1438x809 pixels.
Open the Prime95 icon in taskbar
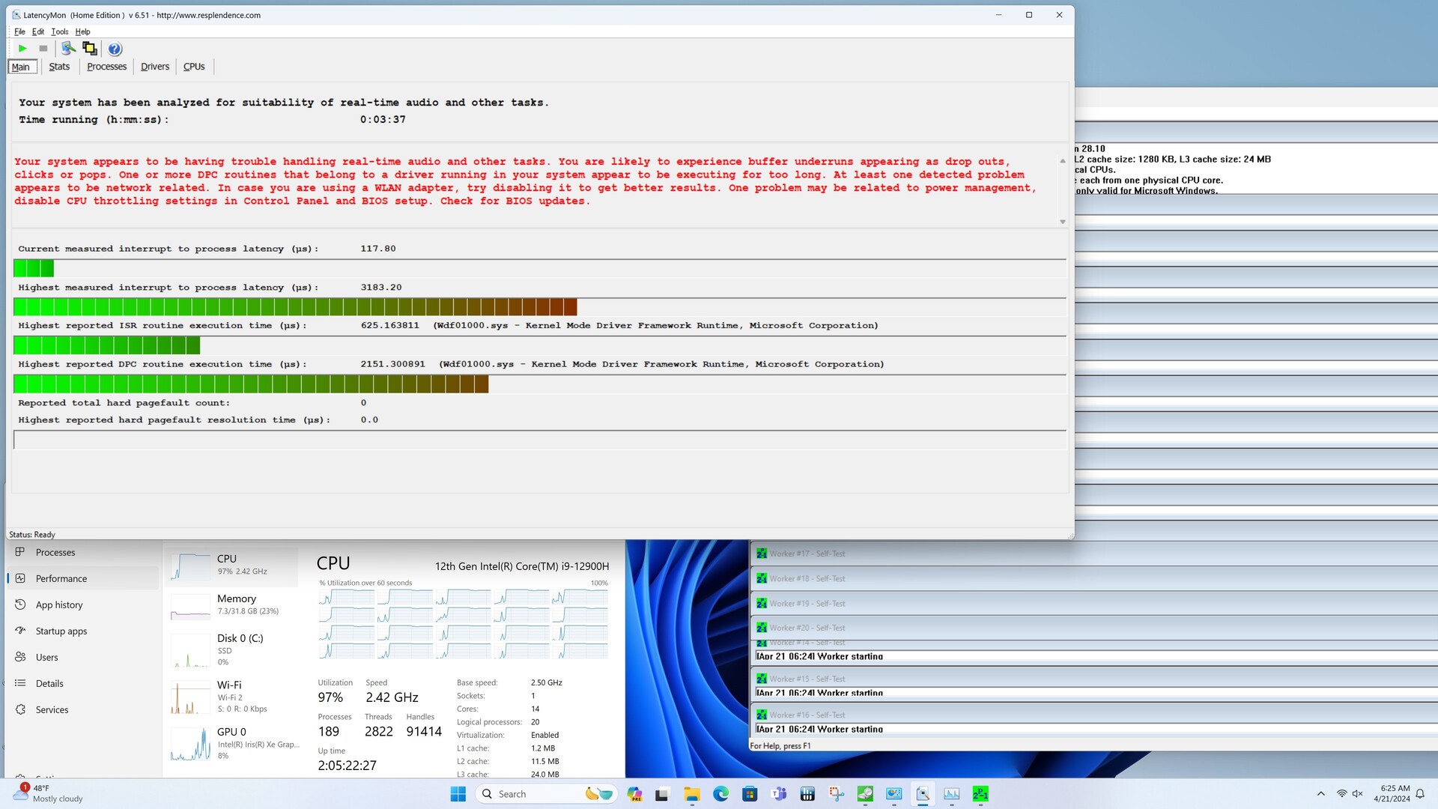click(980, 794)
